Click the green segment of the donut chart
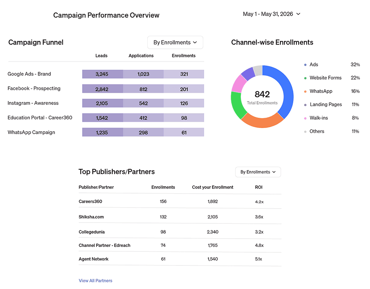 236,105
